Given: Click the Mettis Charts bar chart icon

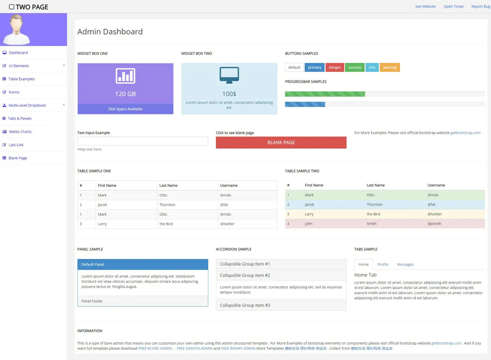Looking at the screenshot, I should (5, 132).
